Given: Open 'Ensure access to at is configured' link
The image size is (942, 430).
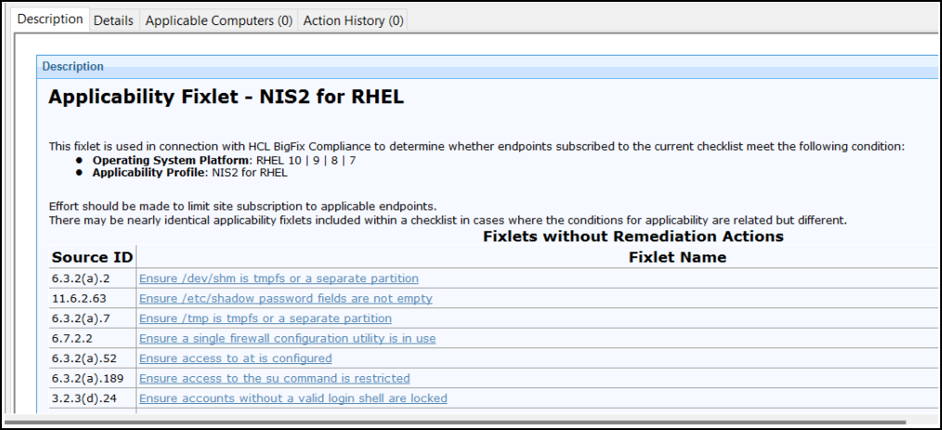Looking at the screenshot, I should coord(236,358).
